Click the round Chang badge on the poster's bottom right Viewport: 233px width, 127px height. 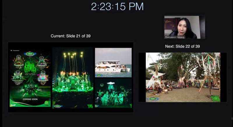(47, 103)
